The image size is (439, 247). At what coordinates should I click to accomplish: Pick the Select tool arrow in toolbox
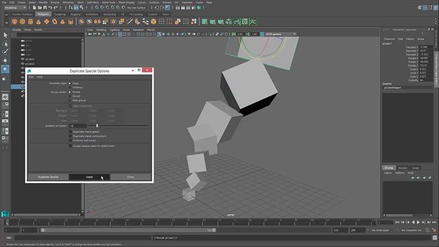tap(5, 35)
